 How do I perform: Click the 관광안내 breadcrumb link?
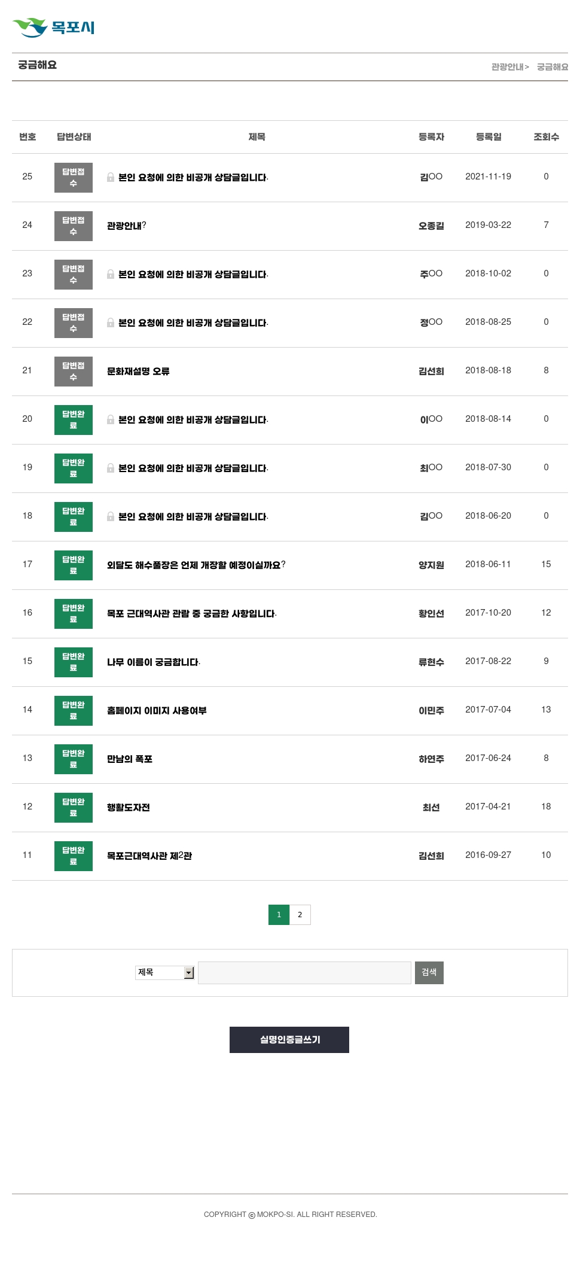(508, 67)
